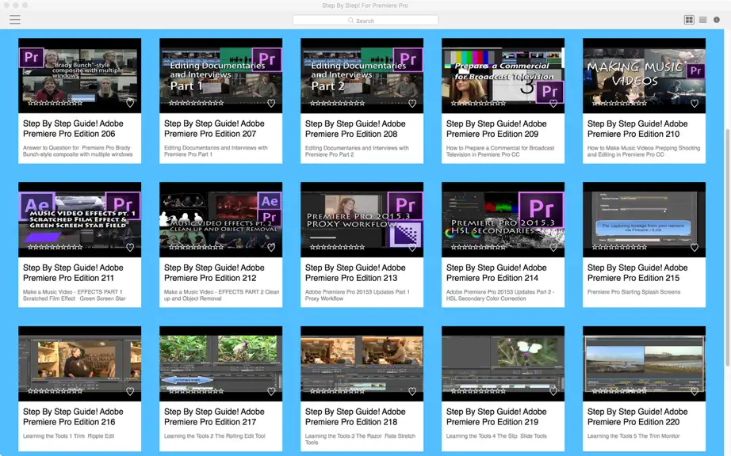The width and height of the screenshot is (731, 456).
Task: Rate Edition 208 using star row
Action: 337,103
